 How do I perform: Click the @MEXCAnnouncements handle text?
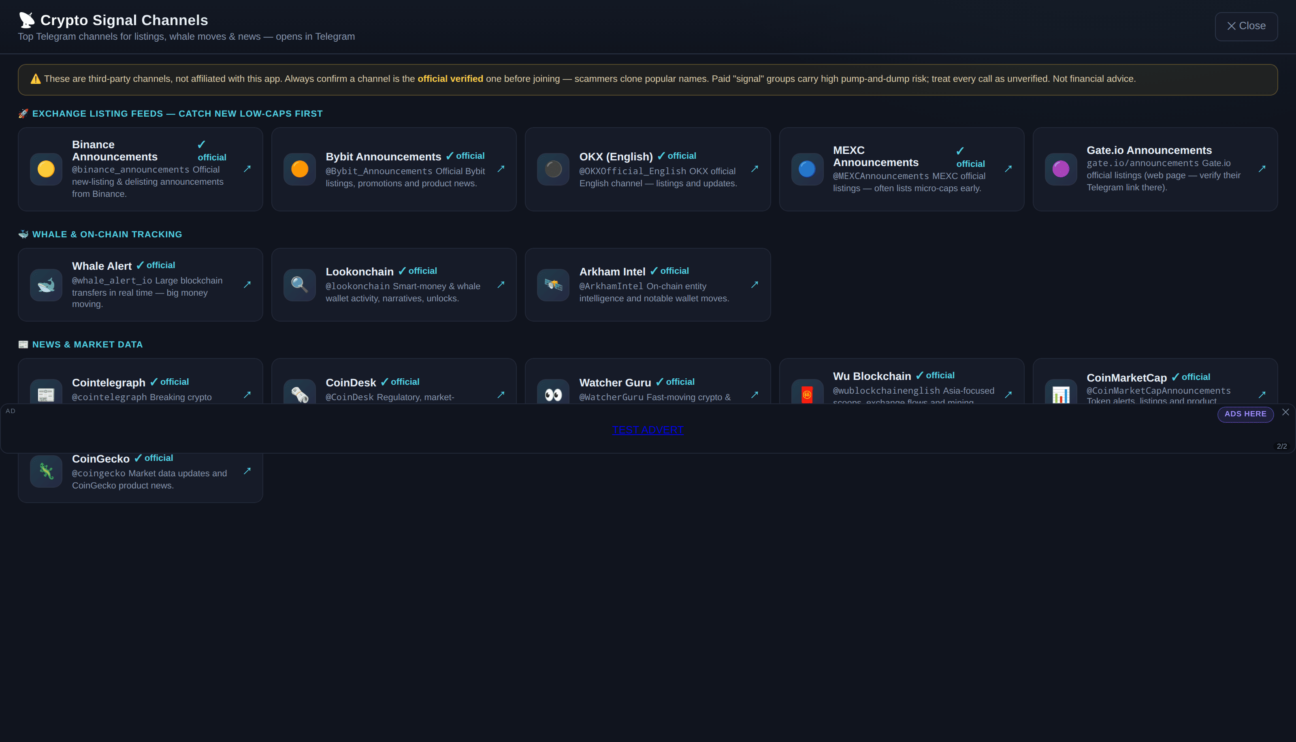tap(881, 176)
